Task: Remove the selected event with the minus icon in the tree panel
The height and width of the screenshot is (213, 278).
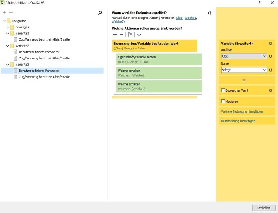Action: click(x=11, y=13)
